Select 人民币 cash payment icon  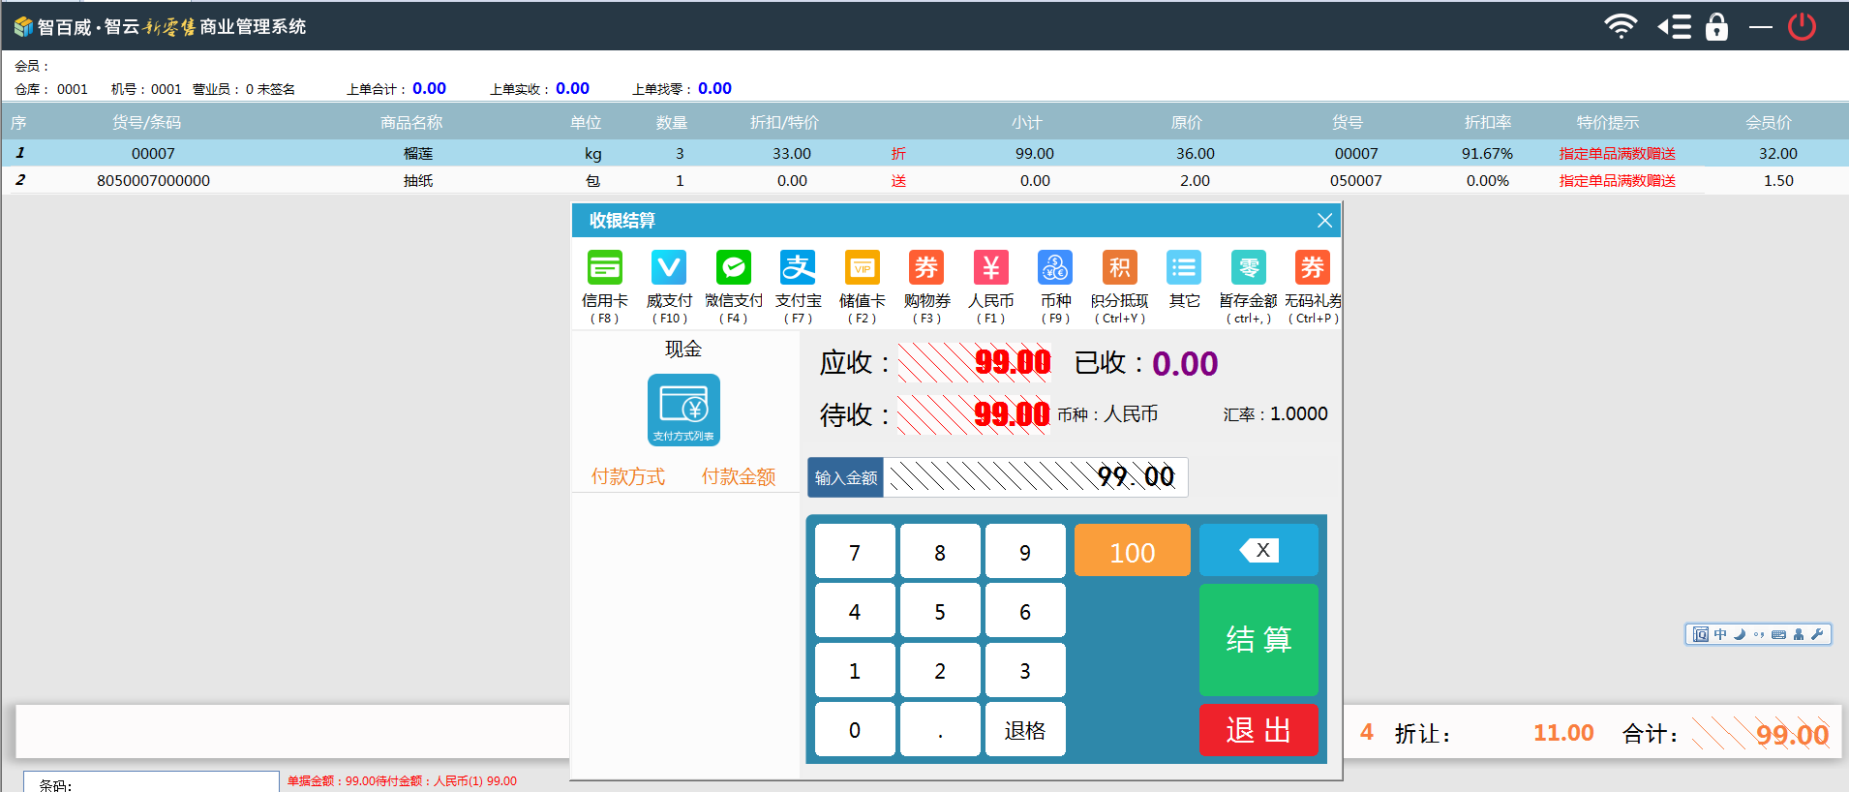click(x=990, y=268)
